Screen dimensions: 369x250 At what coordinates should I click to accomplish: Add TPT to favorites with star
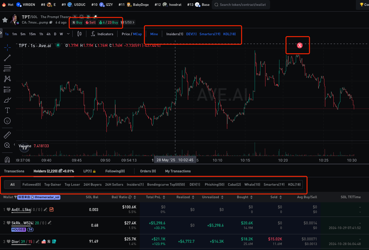(x=5, y=20)
